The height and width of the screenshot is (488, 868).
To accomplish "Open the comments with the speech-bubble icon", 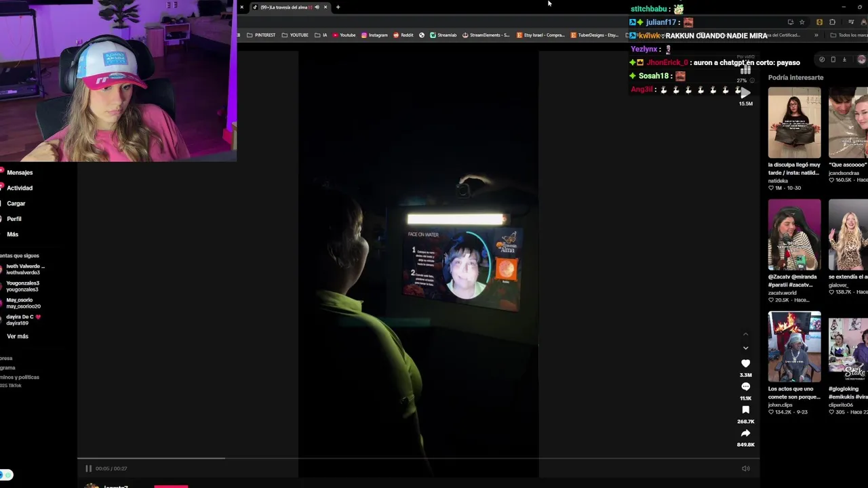I will 745,387.
